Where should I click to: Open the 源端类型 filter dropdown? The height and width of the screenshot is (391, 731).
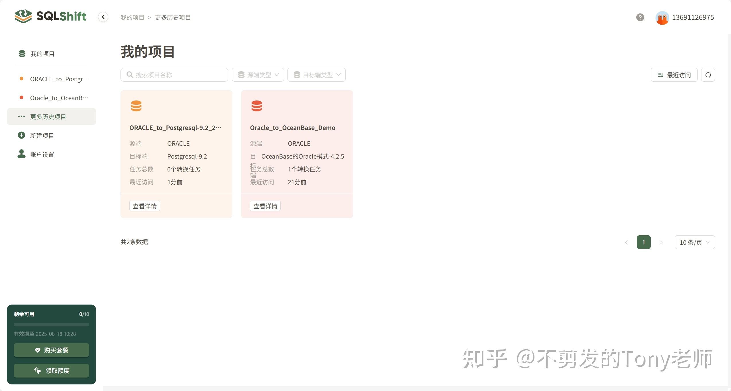[x=257, y=74]
